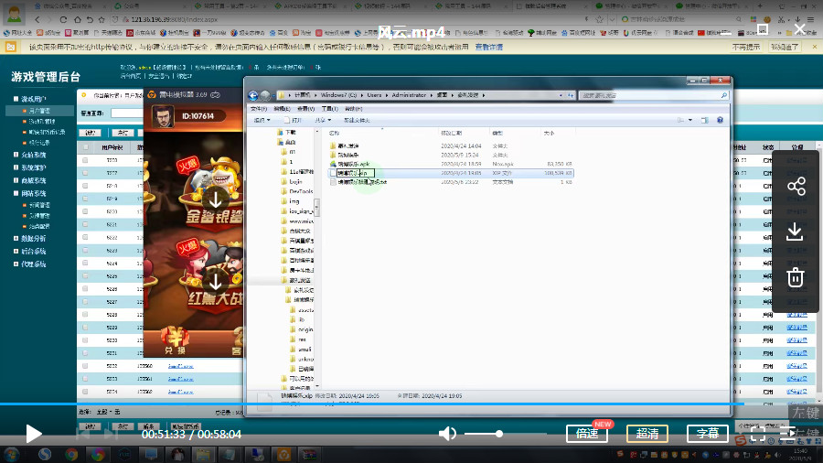The image size is (823, 463).
Task: Click Windows7 (C:) in the address path
Action: point(338,95)
